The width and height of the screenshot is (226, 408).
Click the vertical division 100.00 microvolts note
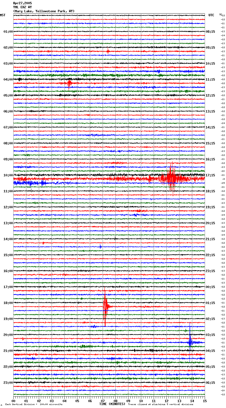[x=34, y=405]
